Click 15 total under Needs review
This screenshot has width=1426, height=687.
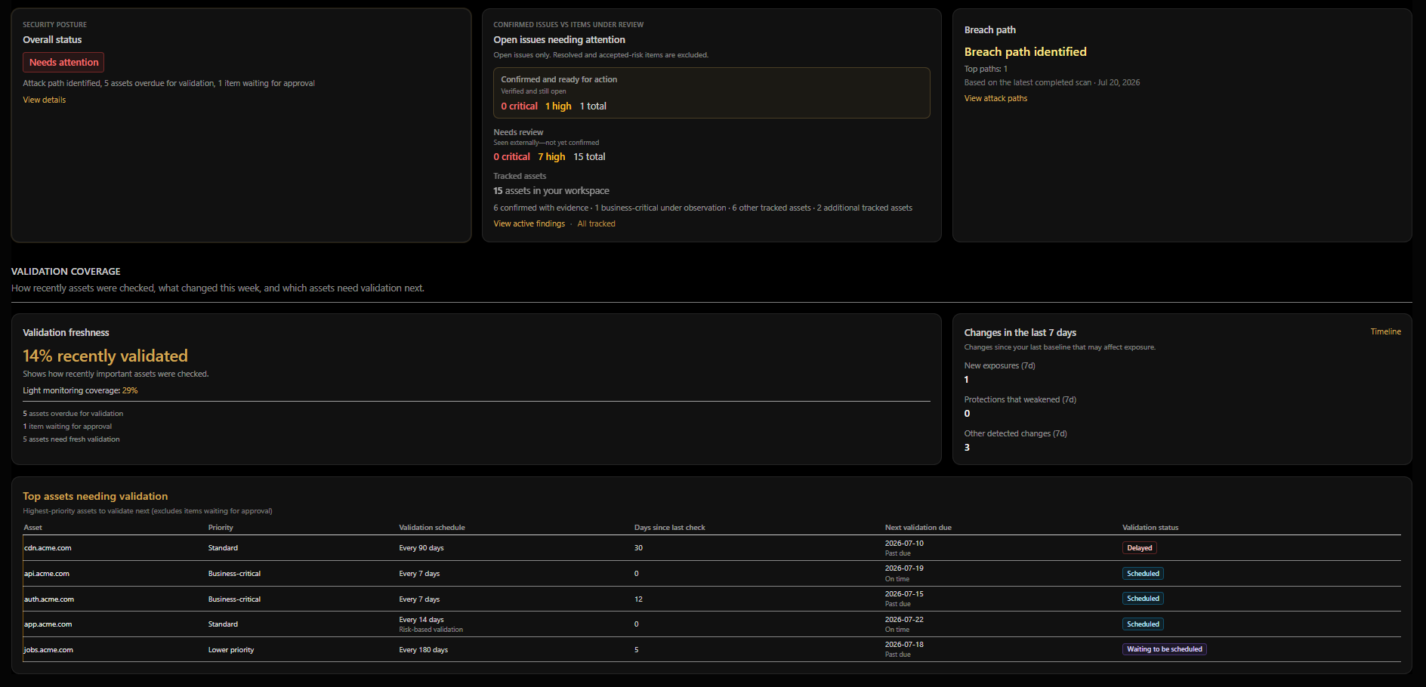pos(589,157)
